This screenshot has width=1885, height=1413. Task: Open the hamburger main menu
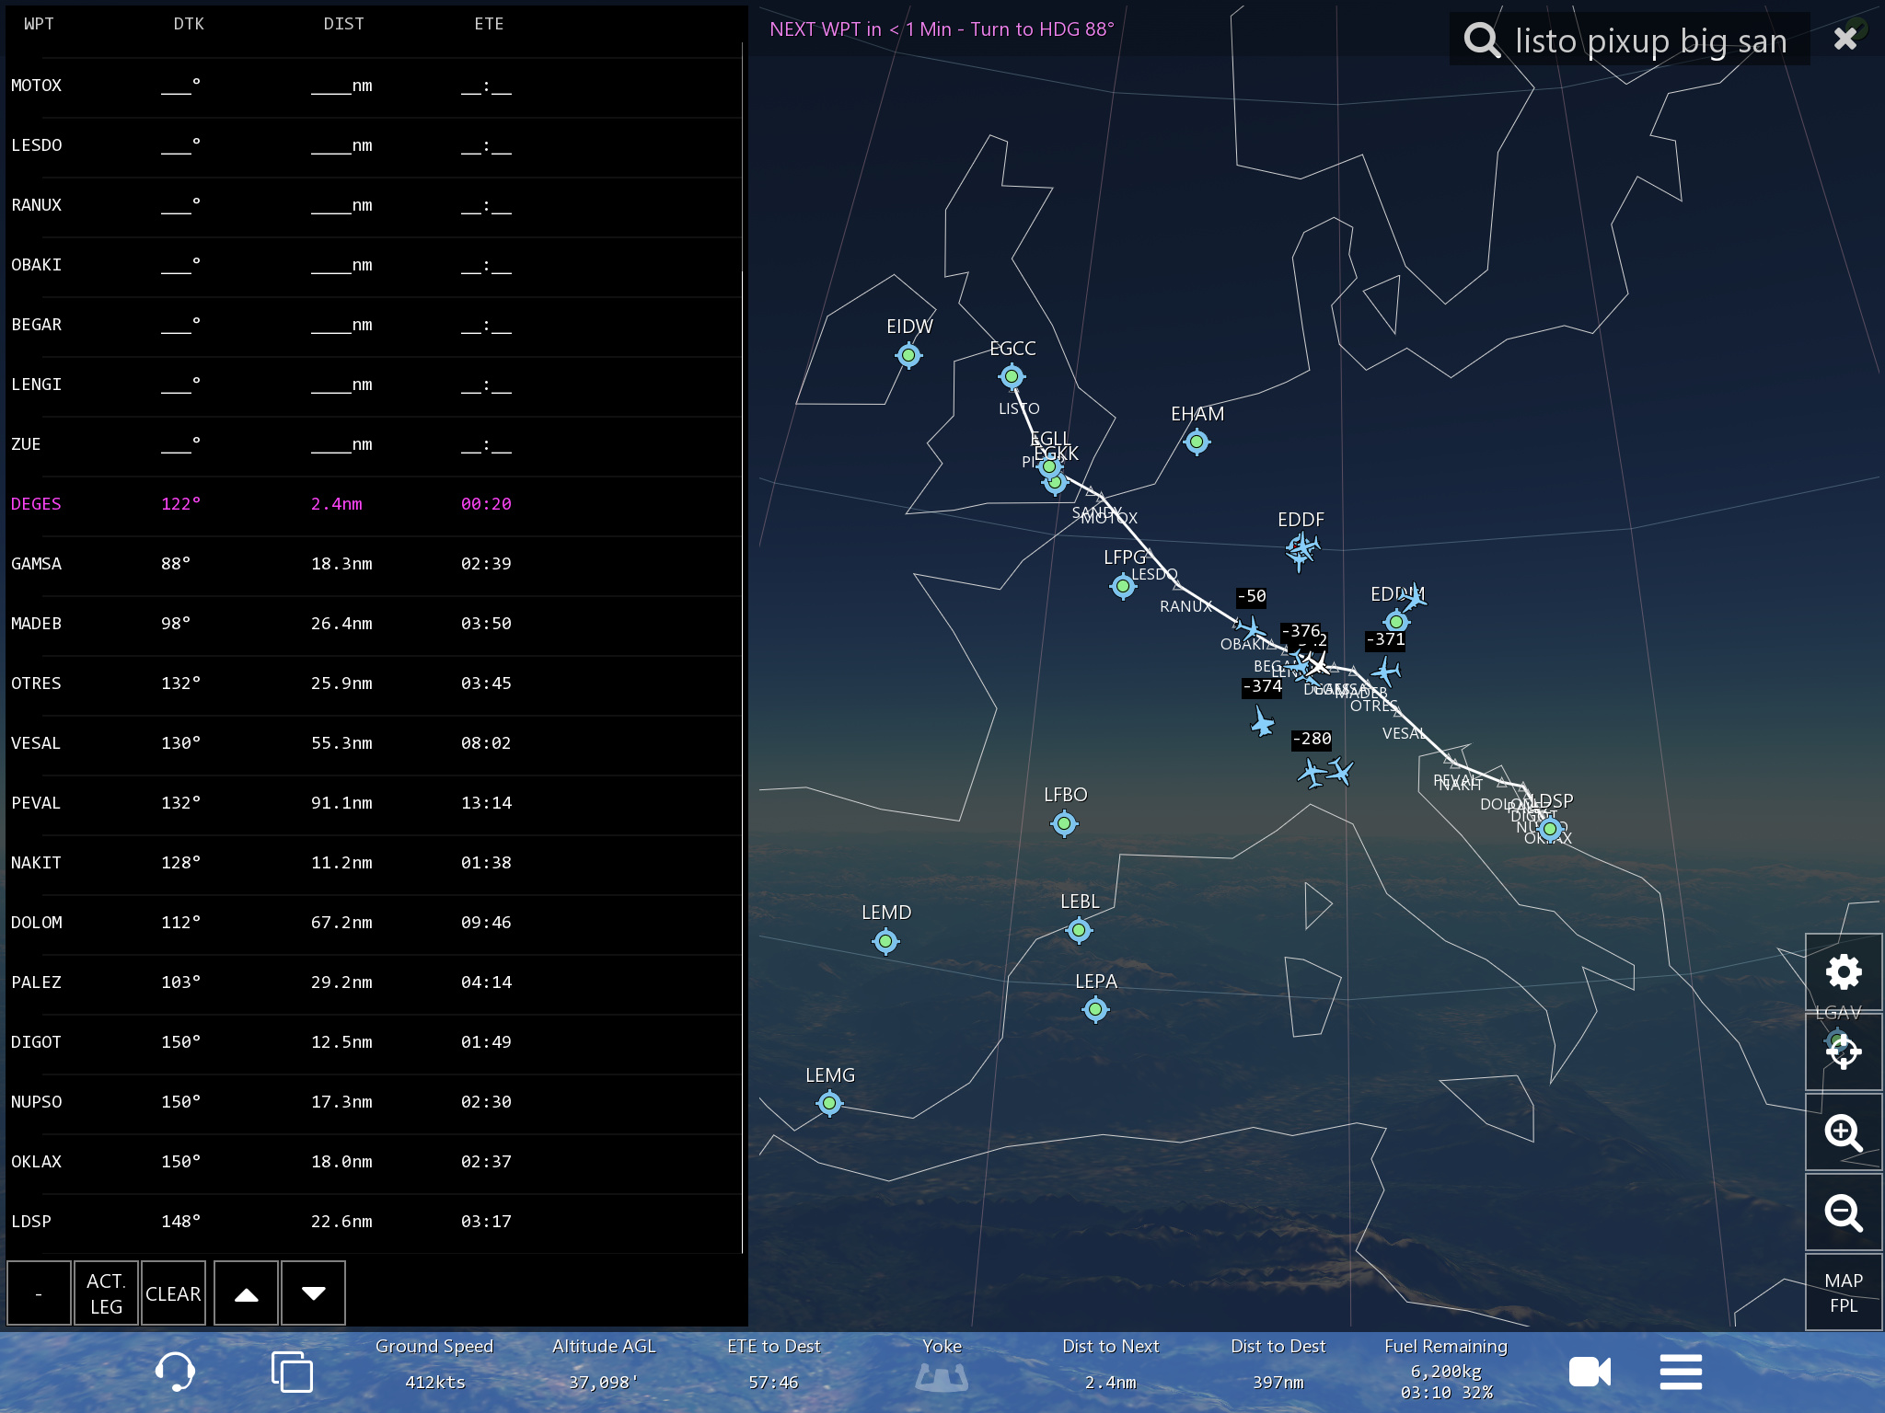coord(1681,1372)
